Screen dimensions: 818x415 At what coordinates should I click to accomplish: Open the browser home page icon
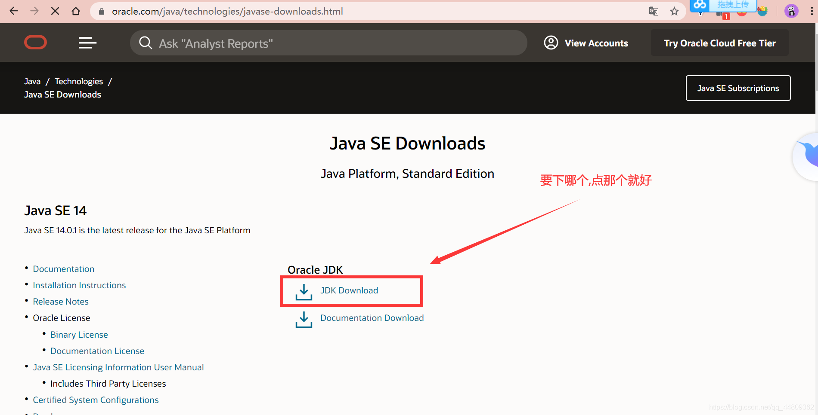coord(76,11)
